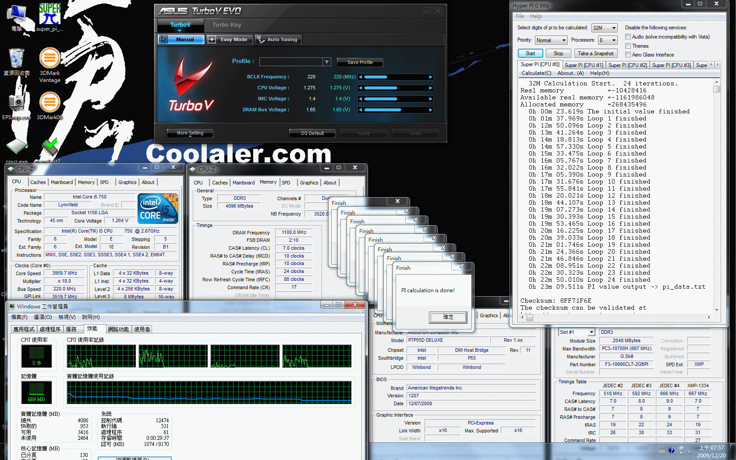Click the CPU Voltage increase arrow
Image resolution: width=736 pixels, height=460 pixels.
tap(431, 88)
